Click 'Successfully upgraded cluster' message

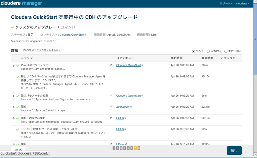32,41
